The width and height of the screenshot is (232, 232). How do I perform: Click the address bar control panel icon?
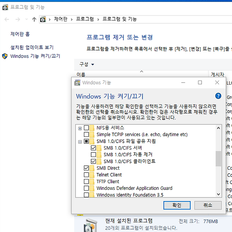coord(43,19)
